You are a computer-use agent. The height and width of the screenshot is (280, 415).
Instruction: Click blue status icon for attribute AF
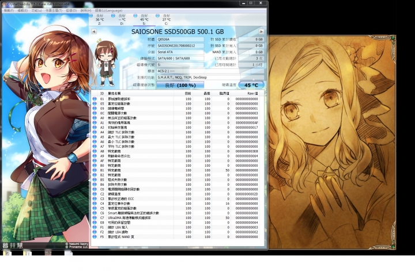pyautogui.click(x=95, y=161)
